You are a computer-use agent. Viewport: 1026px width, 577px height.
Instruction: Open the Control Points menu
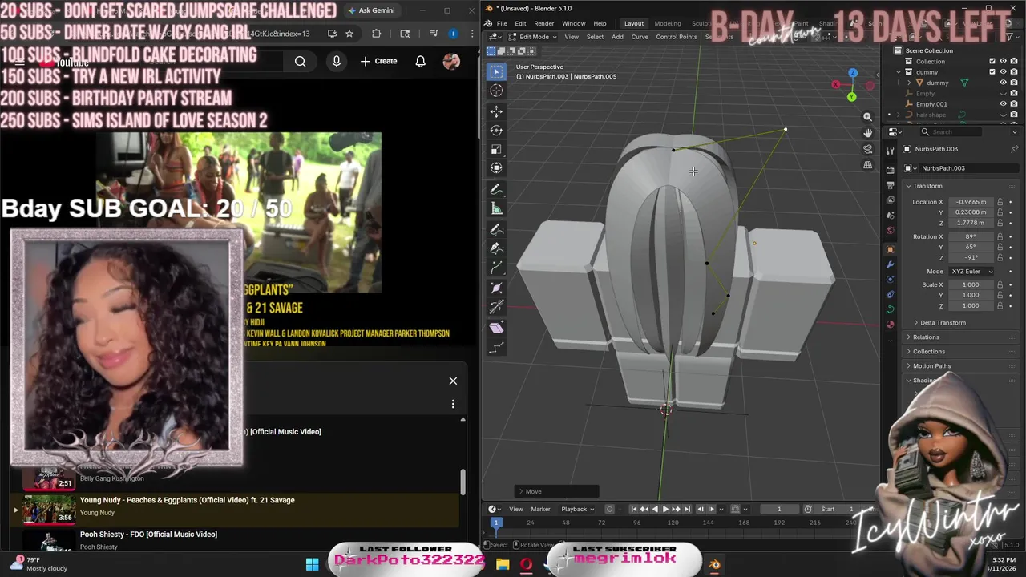point(677,37)
